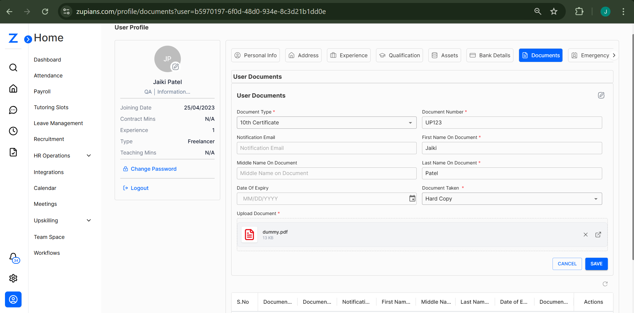
Task: Open search from the left icon rail
Action: pos(13,67)
